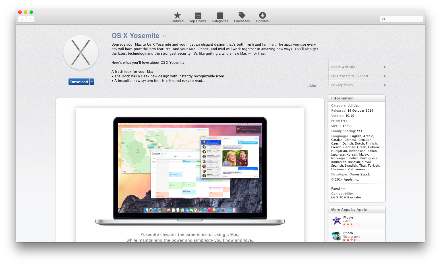Click the iPhoto app icon
This screenshot has width=441, height=265.
coord(336,236)
